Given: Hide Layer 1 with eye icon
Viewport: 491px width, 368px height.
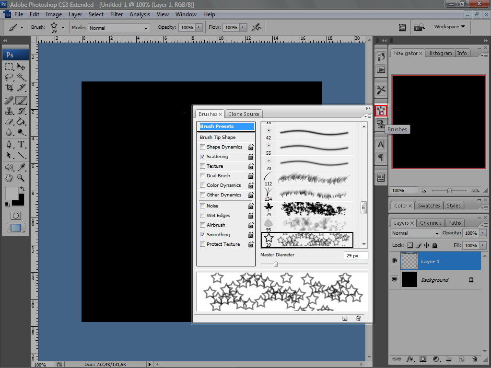Looking at the screenshot, I should click(x=395, y=261).
